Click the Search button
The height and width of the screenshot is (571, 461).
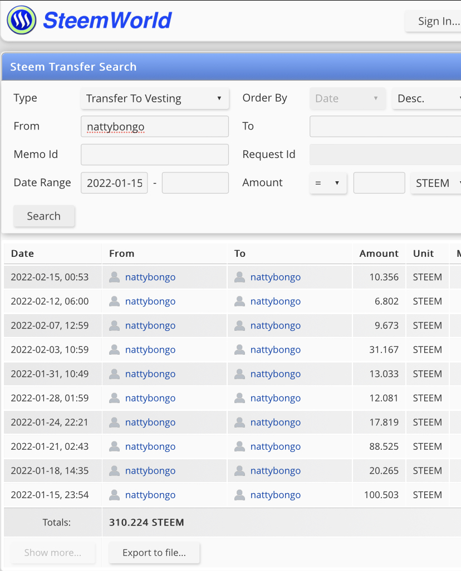coord(44,216)
